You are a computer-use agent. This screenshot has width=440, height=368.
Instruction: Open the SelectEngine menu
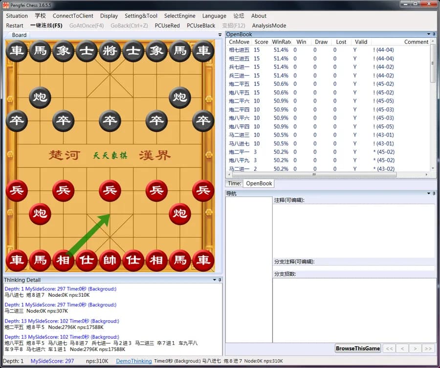[179, 16]
